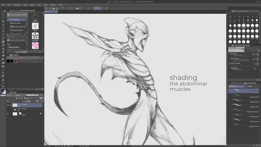This screenshot has width=261, height=147.
Task: Pick the pink-bordered swatch in Color set
Action: 15,61
